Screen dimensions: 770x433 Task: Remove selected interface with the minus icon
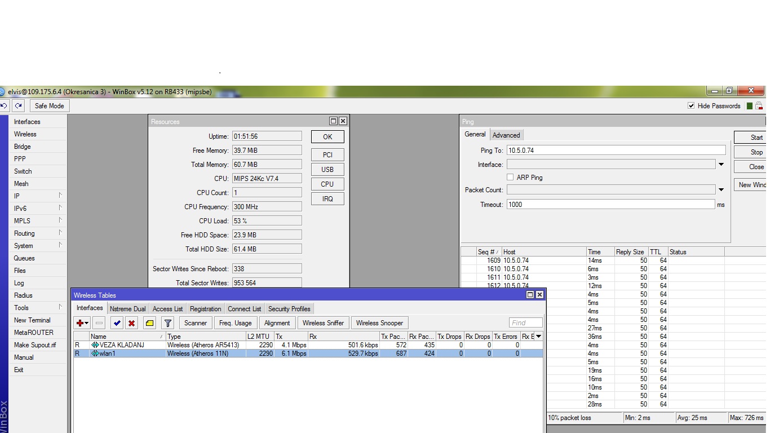(x=99, y=323)
